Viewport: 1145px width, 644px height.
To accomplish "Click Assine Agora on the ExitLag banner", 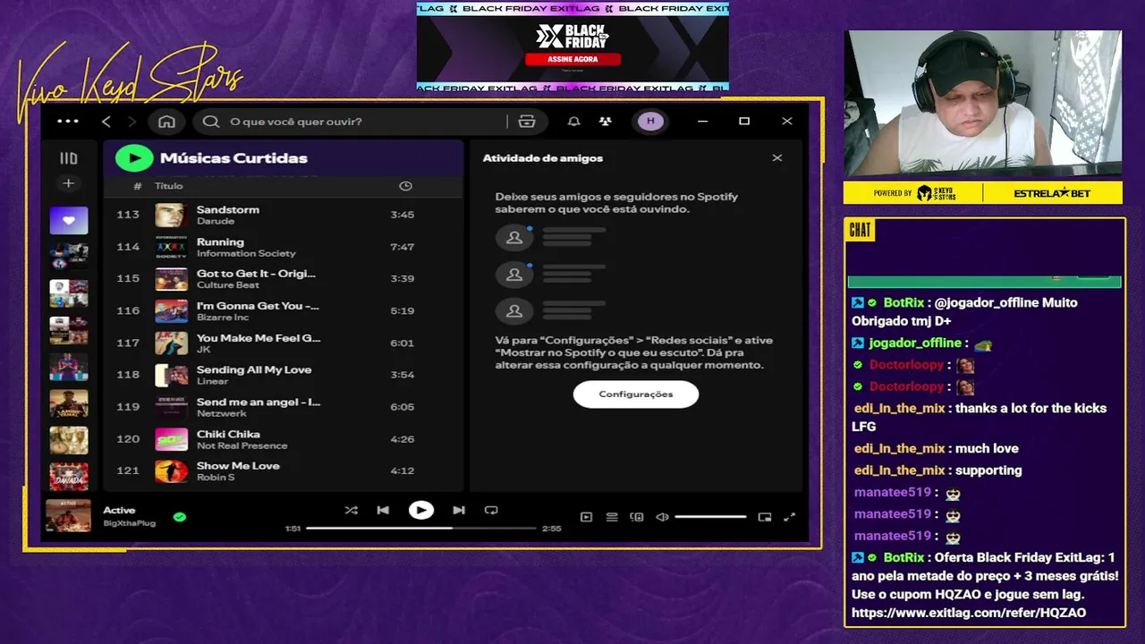I will coord(572,59).
